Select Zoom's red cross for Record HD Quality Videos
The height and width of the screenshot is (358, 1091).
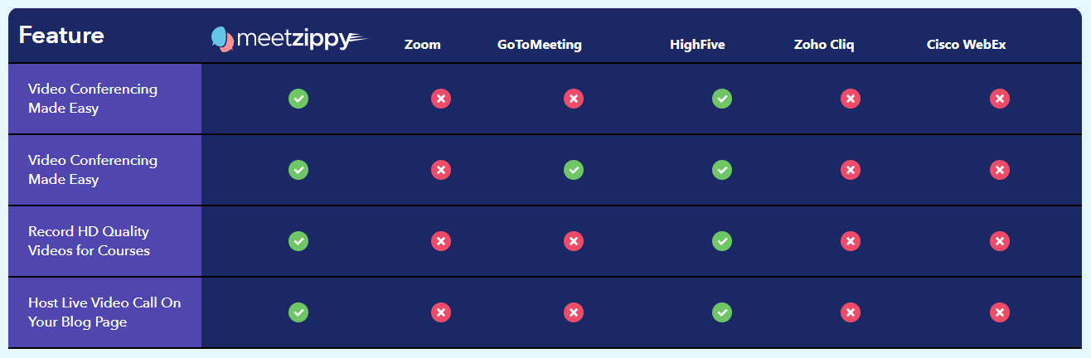pos(441,241)
